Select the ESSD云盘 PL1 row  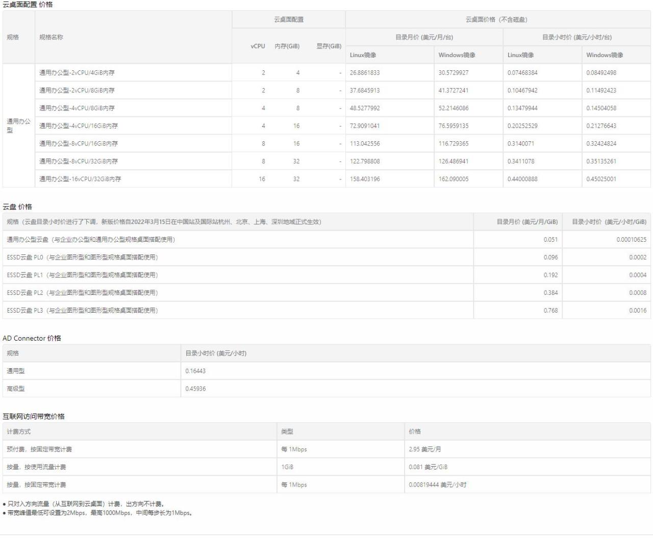(x=326, y=275)
